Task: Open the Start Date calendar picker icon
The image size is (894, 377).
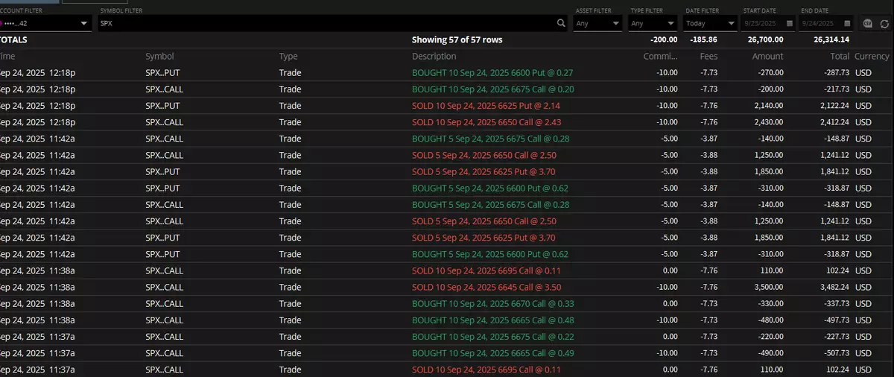Action: pyautogui.click(x=789, y=24)
